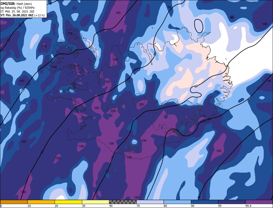Click the '78' contour label
The height and width of the screenshot is (208, 273).
click(23, 90)
